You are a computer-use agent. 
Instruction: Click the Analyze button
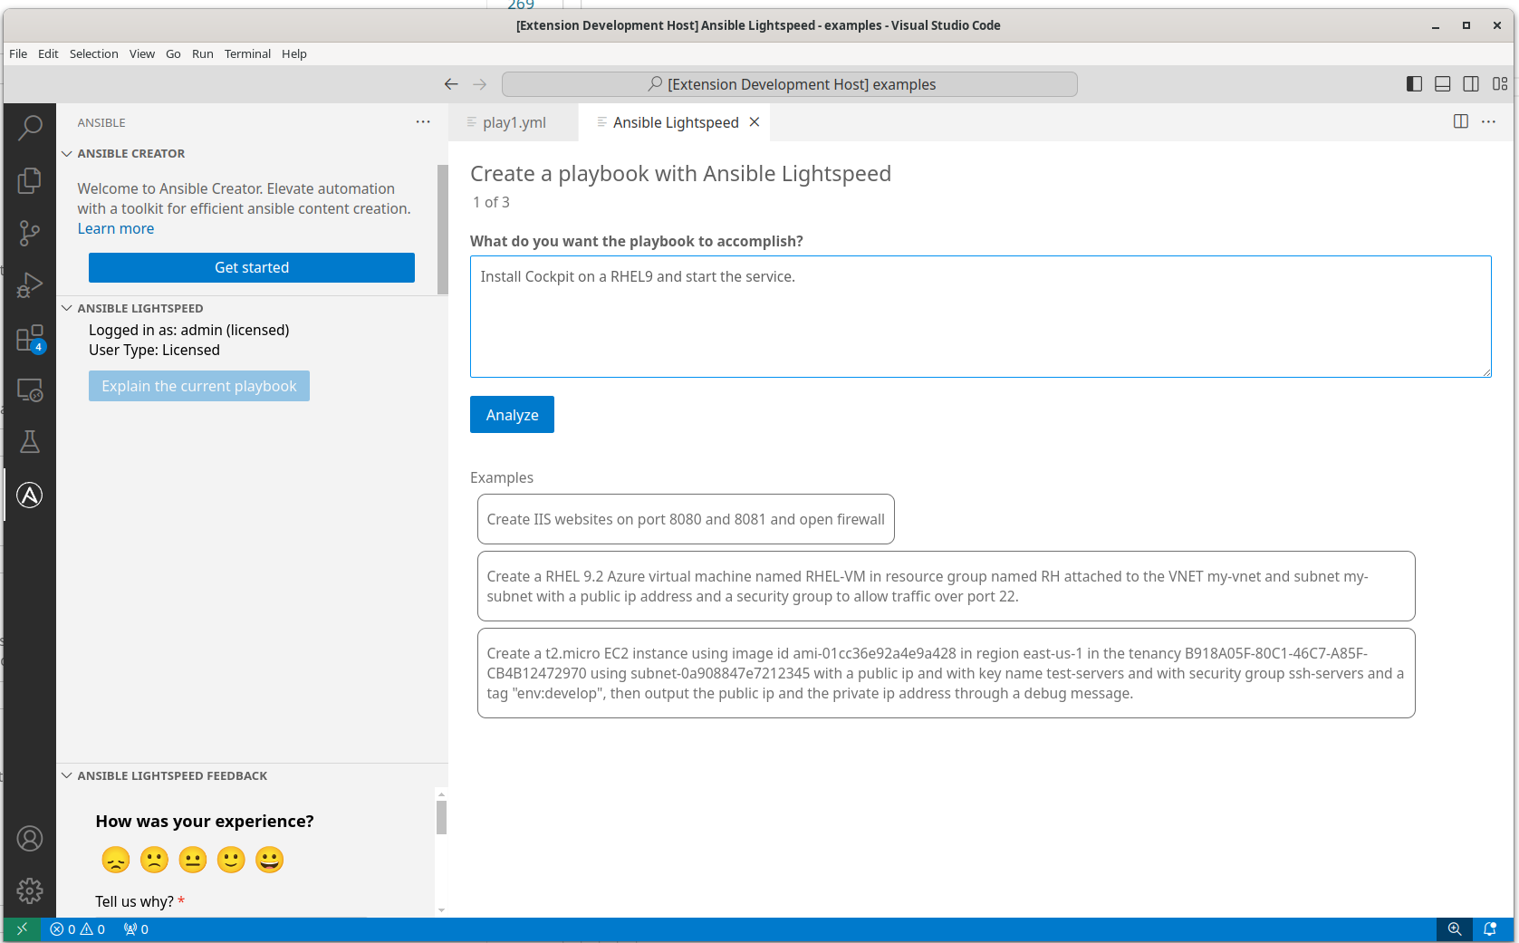point(512,415)
